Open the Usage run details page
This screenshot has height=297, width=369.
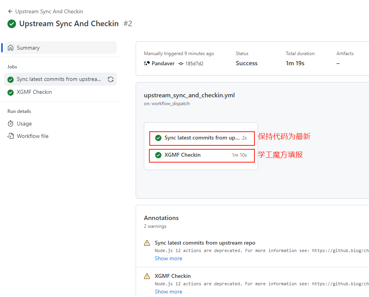point(24,123)
